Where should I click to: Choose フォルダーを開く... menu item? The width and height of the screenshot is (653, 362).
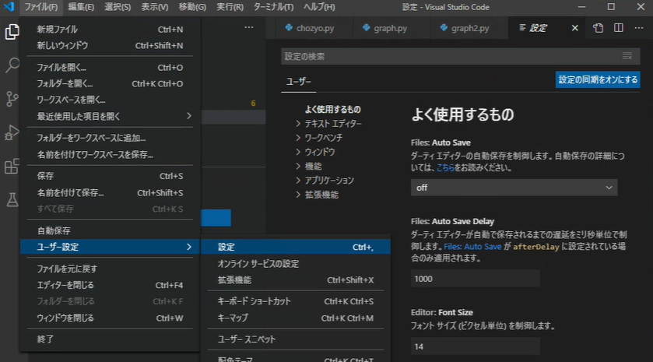110,84
